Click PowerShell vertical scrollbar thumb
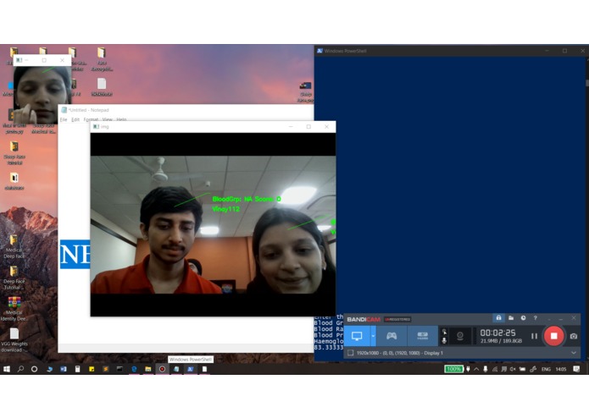Viewport: 589px width, 418px height. click(x=586, y=83)
